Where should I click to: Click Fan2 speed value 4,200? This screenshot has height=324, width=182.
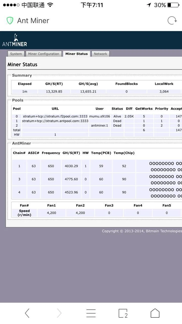point(80,213)
